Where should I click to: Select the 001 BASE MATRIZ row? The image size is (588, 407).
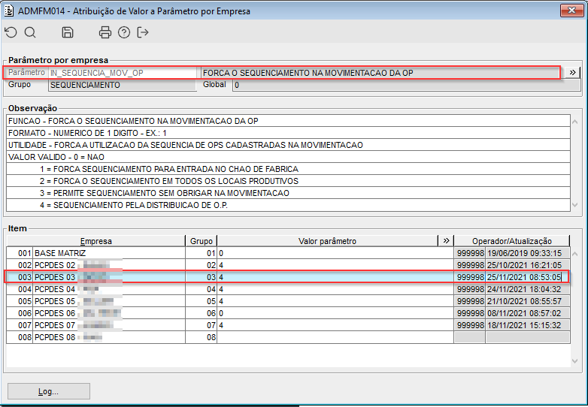[x=288, y=253]
